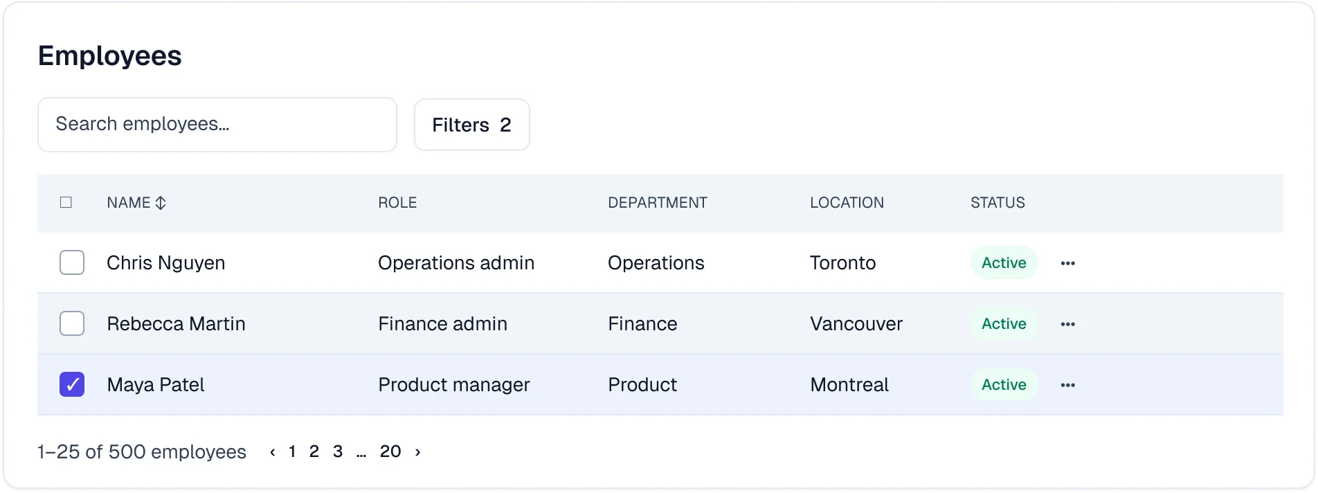Click the LOCATION column header
Image resolution: width=1318 pixels, height=493 pixels.
pyautogui.click(x=847, y=203)
